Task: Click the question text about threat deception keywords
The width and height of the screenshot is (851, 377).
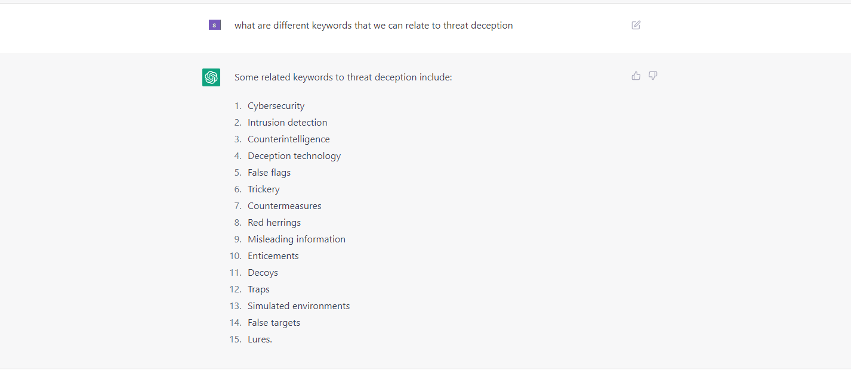Action: tap(374, 25)
